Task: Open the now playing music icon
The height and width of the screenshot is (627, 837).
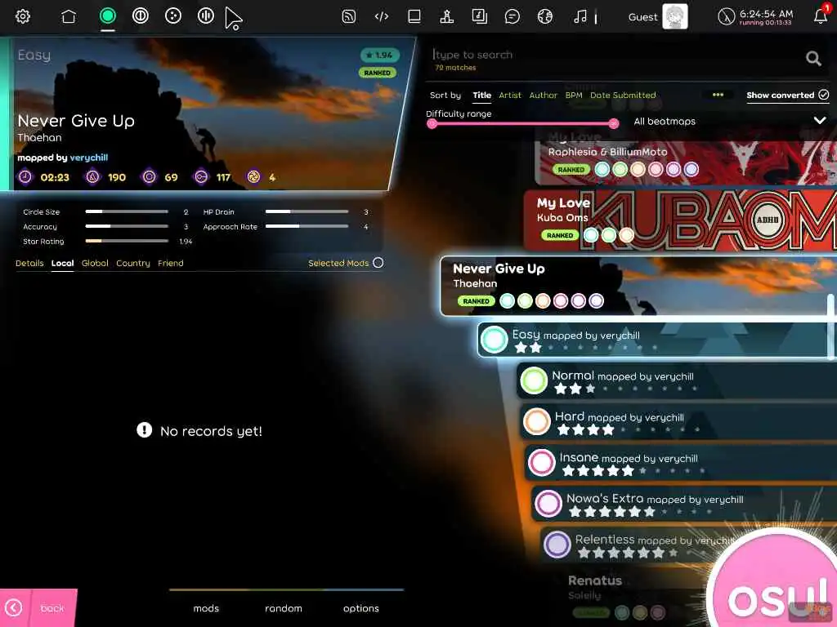Action: (x=580, y=16)
